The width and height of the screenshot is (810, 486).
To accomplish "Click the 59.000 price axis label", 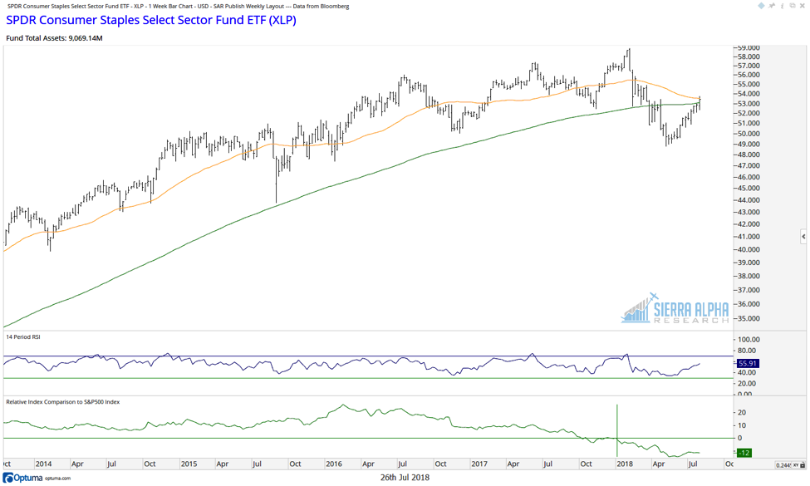I will (x=749, y=47).
